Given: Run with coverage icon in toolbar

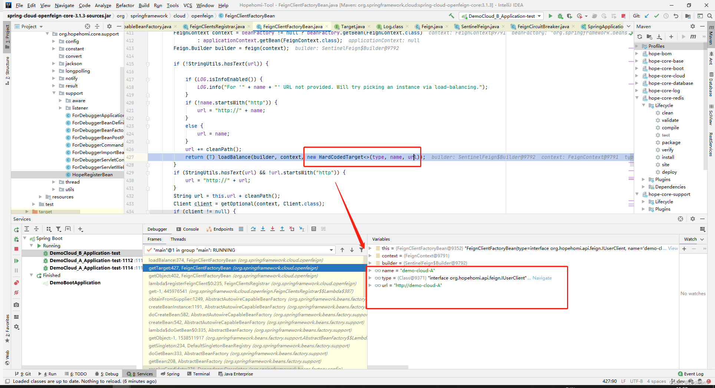Looking at the screenshot, I should [570, 16].
